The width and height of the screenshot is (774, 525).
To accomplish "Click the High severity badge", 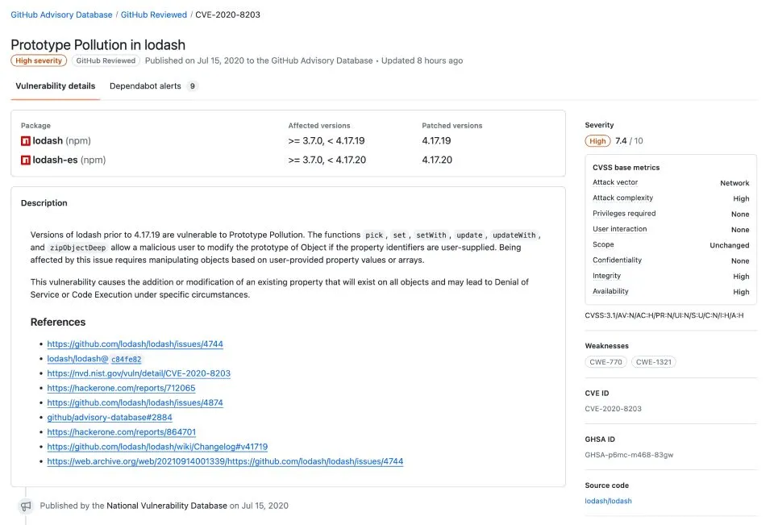I will [x=39, y=60].
